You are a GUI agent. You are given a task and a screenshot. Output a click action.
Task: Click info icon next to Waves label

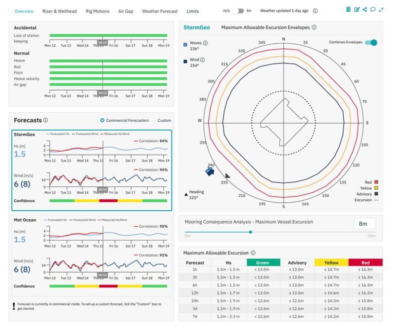click(x=205, y=43)
